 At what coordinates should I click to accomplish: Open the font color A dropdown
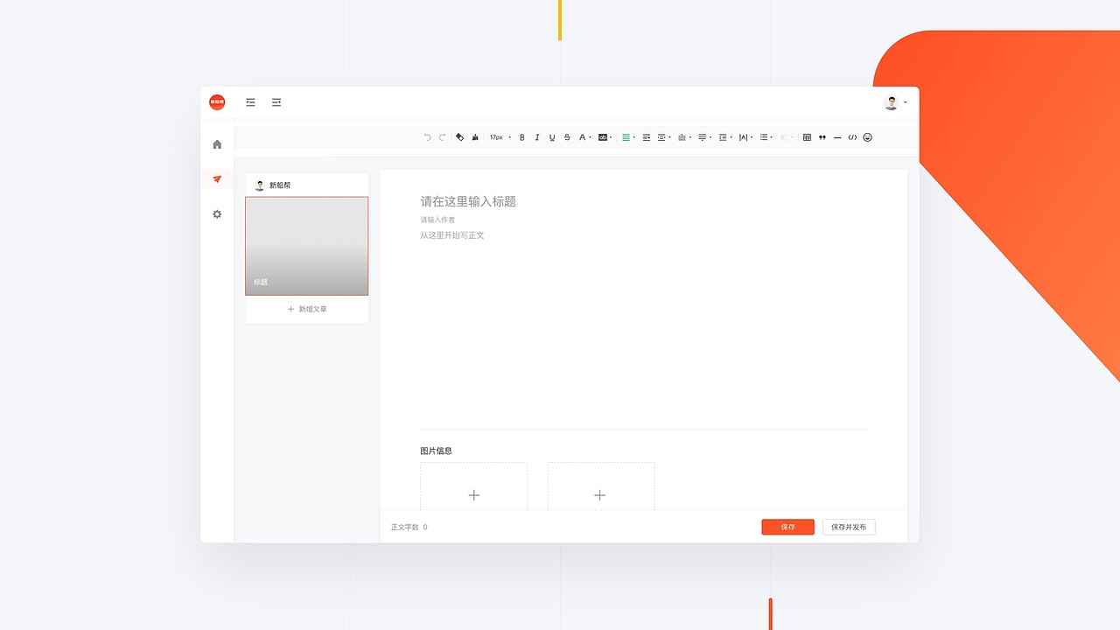[584, 137]
